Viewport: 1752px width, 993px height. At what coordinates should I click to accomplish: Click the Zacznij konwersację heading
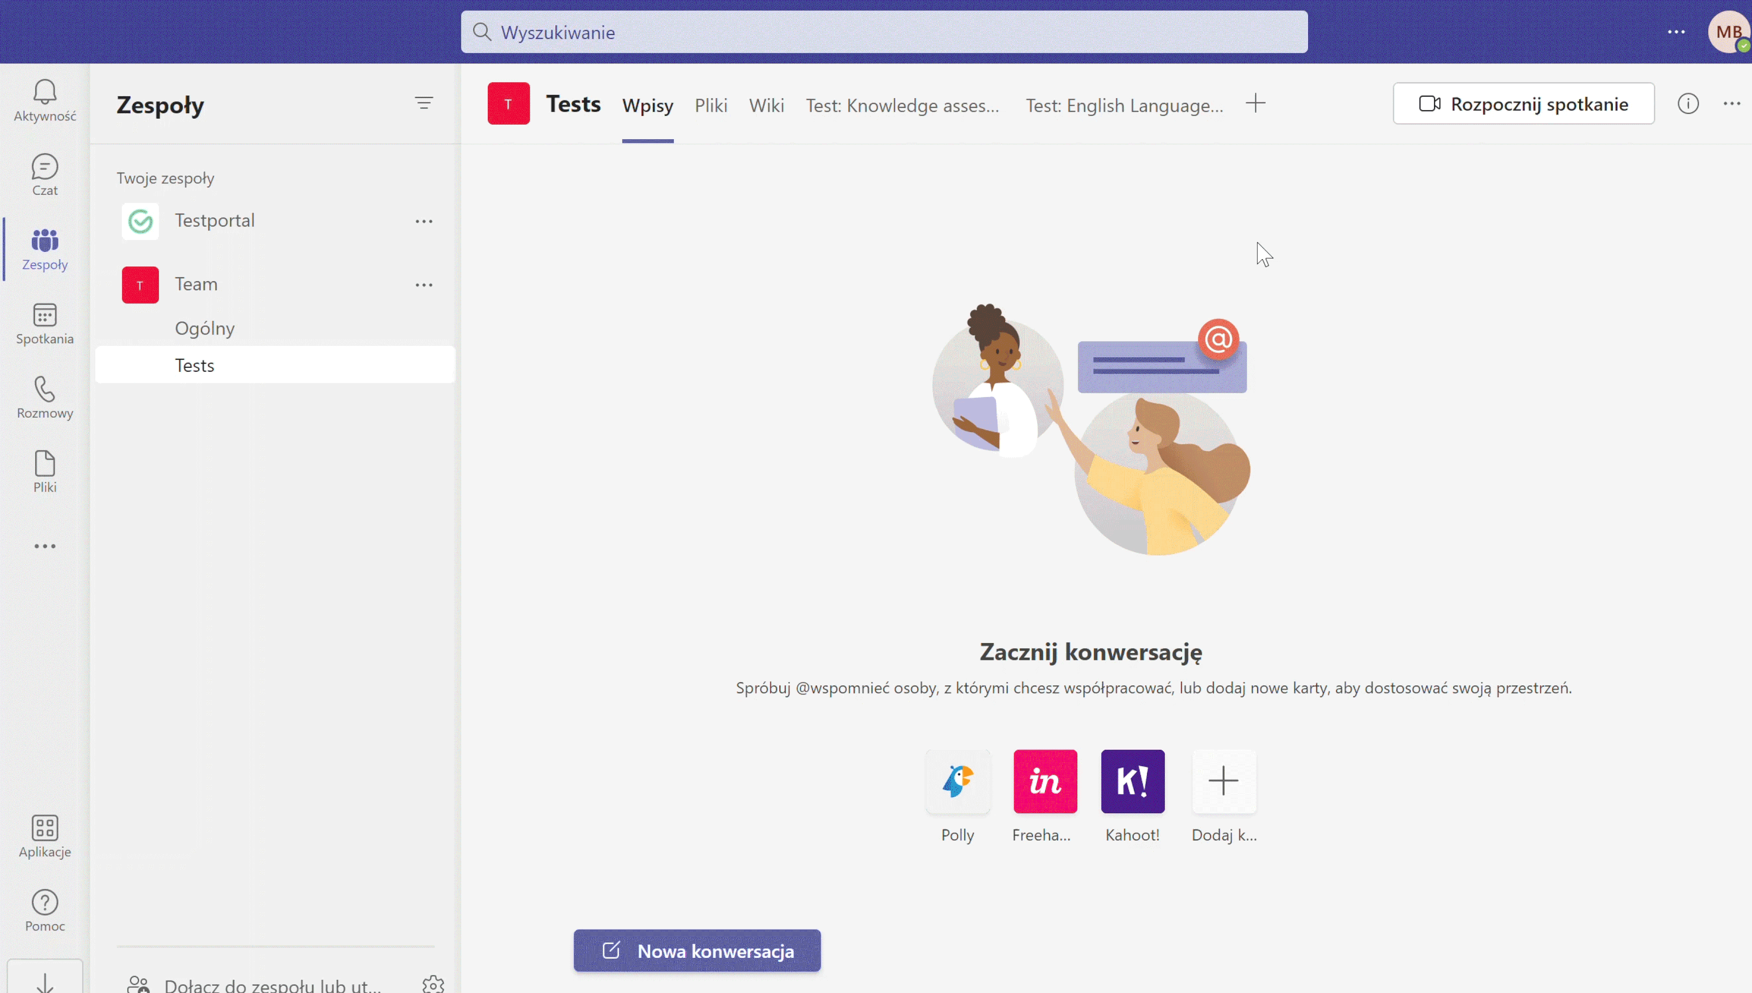pyautogui.click(x=1091, y=652)
